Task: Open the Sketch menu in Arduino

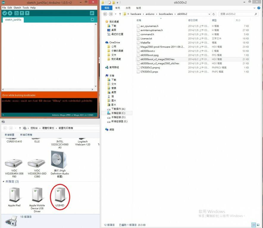Action: pyautogui.click(x=17, y=8)
